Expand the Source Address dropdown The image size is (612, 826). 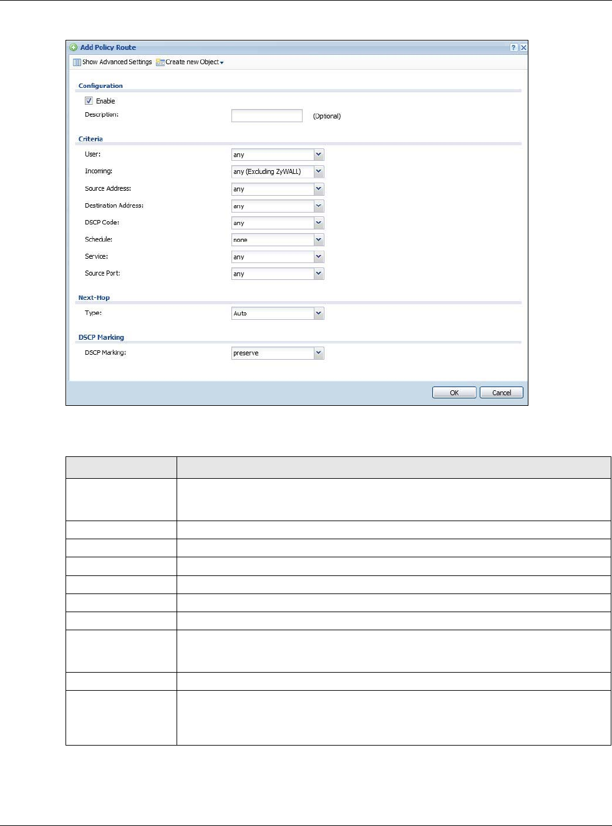point(278,189)
